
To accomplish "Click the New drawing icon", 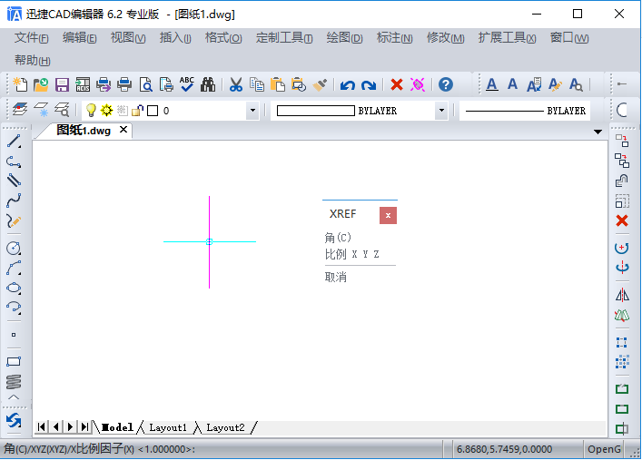I will (20, 84).
